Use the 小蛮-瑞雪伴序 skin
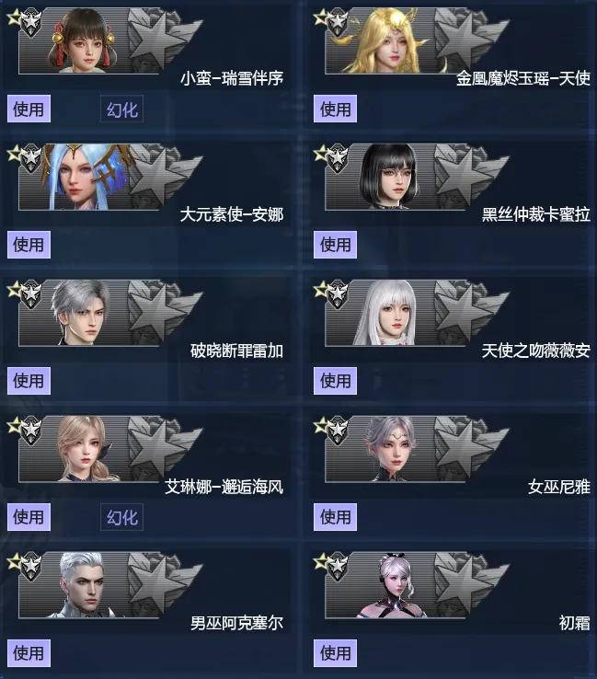This screenshot has height=679, width=597. pyautogui.click(x=29, y=109)
